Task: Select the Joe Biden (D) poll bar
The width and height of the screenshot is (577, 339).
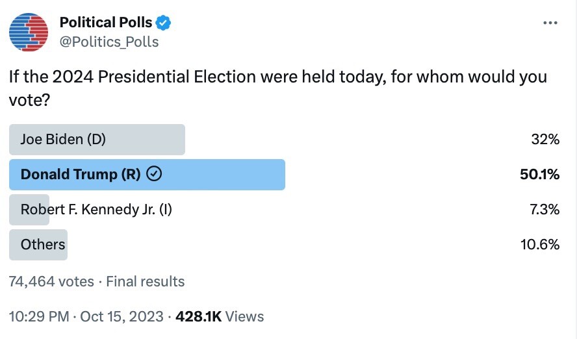Action: 97,140
